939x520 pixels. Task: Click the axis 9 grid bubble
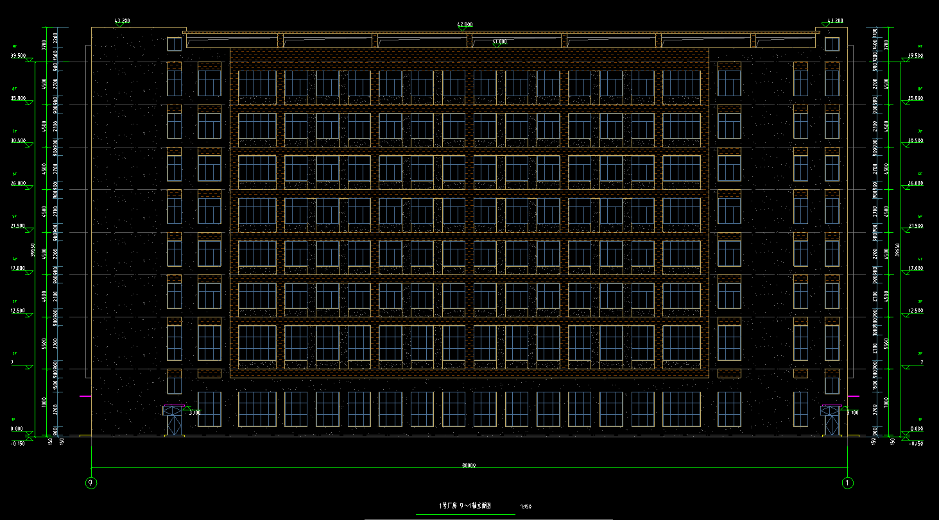[91, 483]
